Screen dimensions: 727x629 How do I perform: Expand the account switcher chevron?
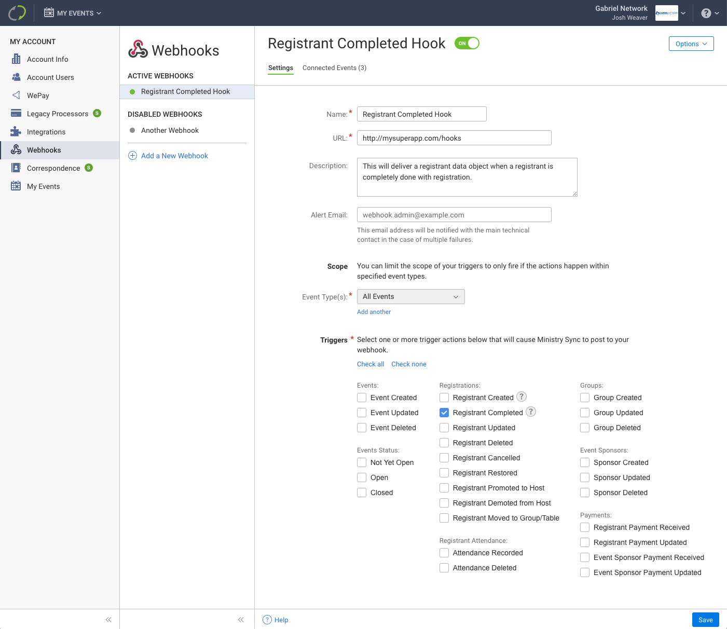(x=683, y=13)
